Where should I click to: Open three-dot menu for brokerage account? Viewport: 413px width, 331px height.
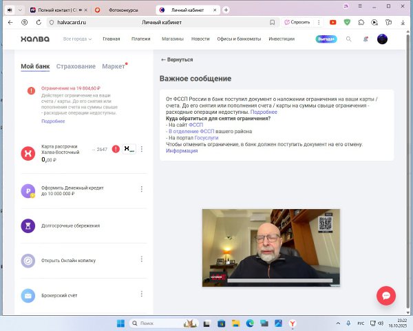tap(141, 294)
